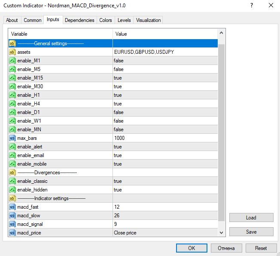
Task: Close the Custom Indicator dialog
Action: click(x=271, y=5)
